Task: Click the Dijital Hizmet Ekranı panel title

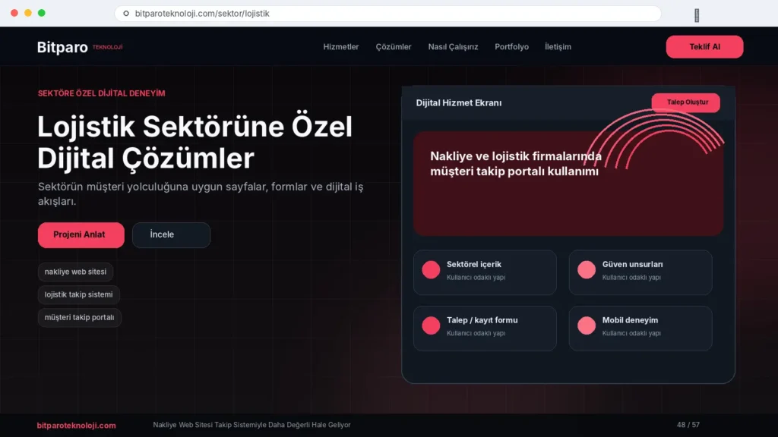Action: tap(458, 102)
